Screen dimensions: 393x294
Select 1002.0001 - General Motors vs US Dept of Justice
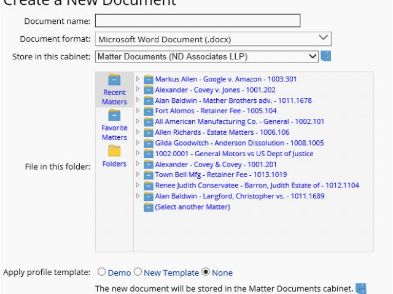point(235,154)
